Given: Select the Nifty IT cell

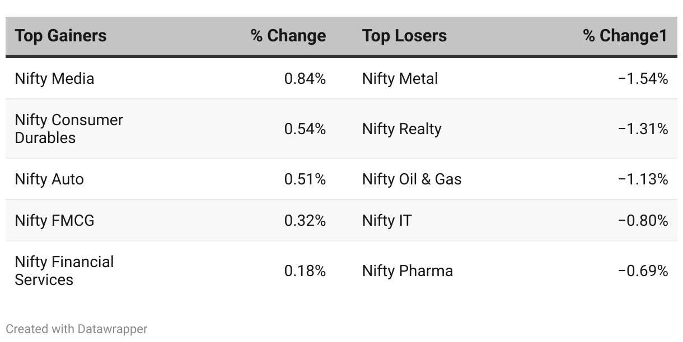Looking at the screenshot, I should [387, 220].
